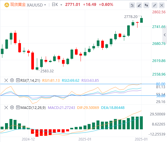Click the large red candle above 2583.32
Image resolution: width=167 pixels, height=142 pixels.
coord(32,61)
